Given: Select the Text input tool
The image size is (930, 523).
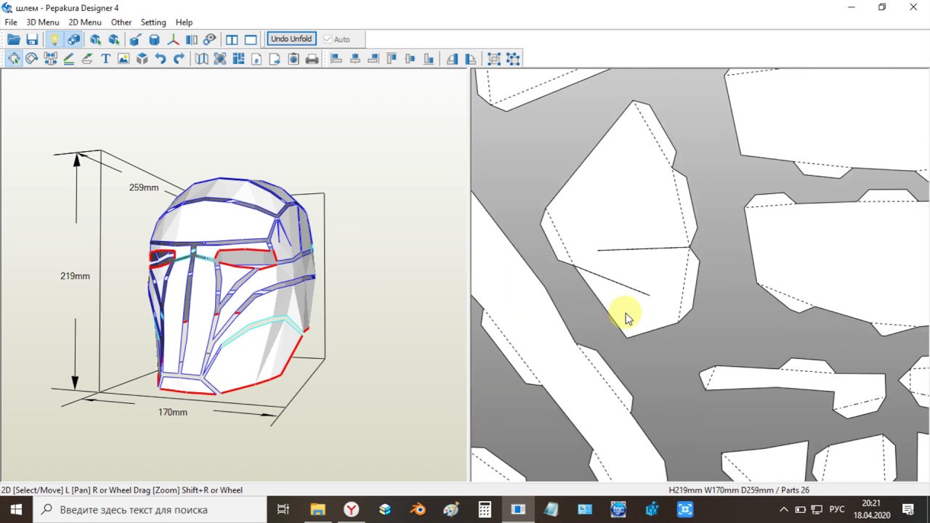Looking at the screenshot, I should pos(105,59).
